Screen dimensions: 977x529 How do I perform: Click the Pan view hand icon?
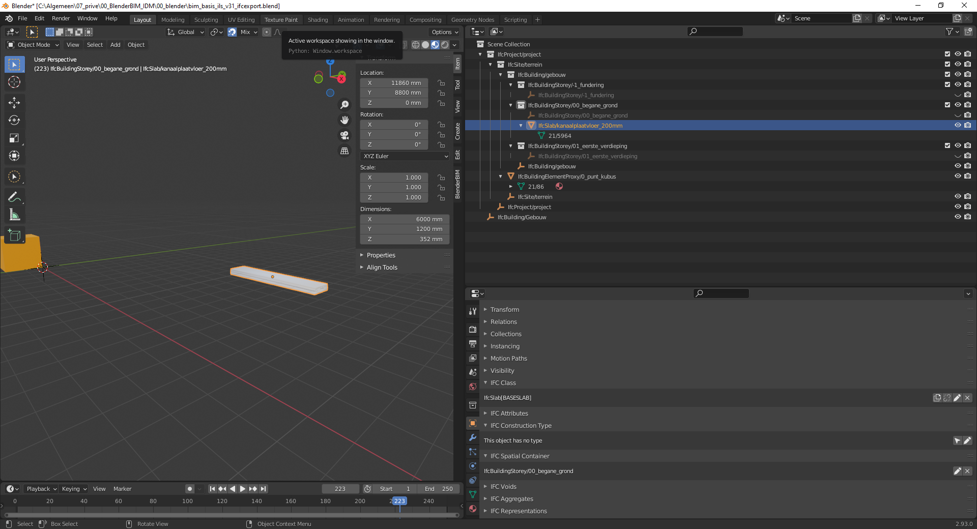pos(344,120)
